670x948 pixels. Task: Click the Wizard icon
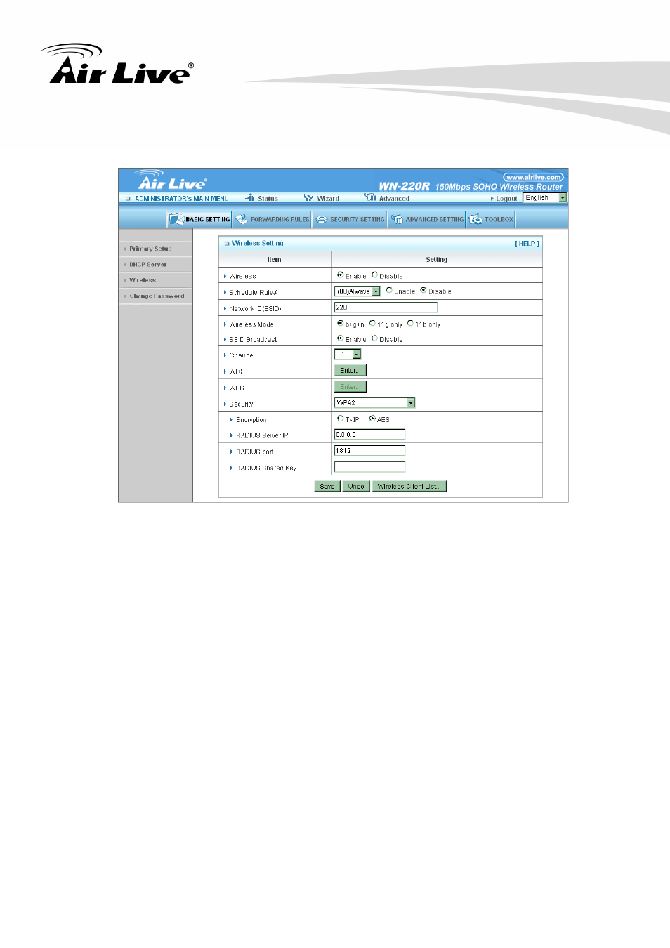click(308, 198)
